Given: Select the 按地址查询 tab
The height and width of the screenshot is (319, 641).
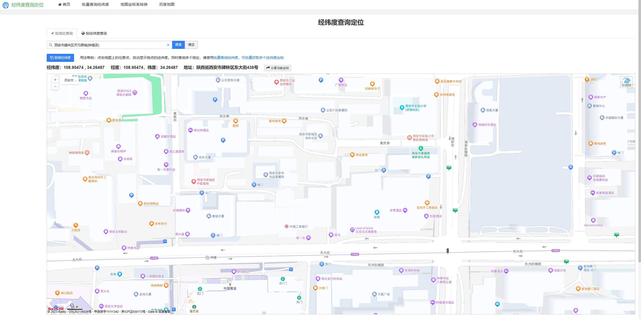Looking at the screenshot, I should (x=62, y=33).
